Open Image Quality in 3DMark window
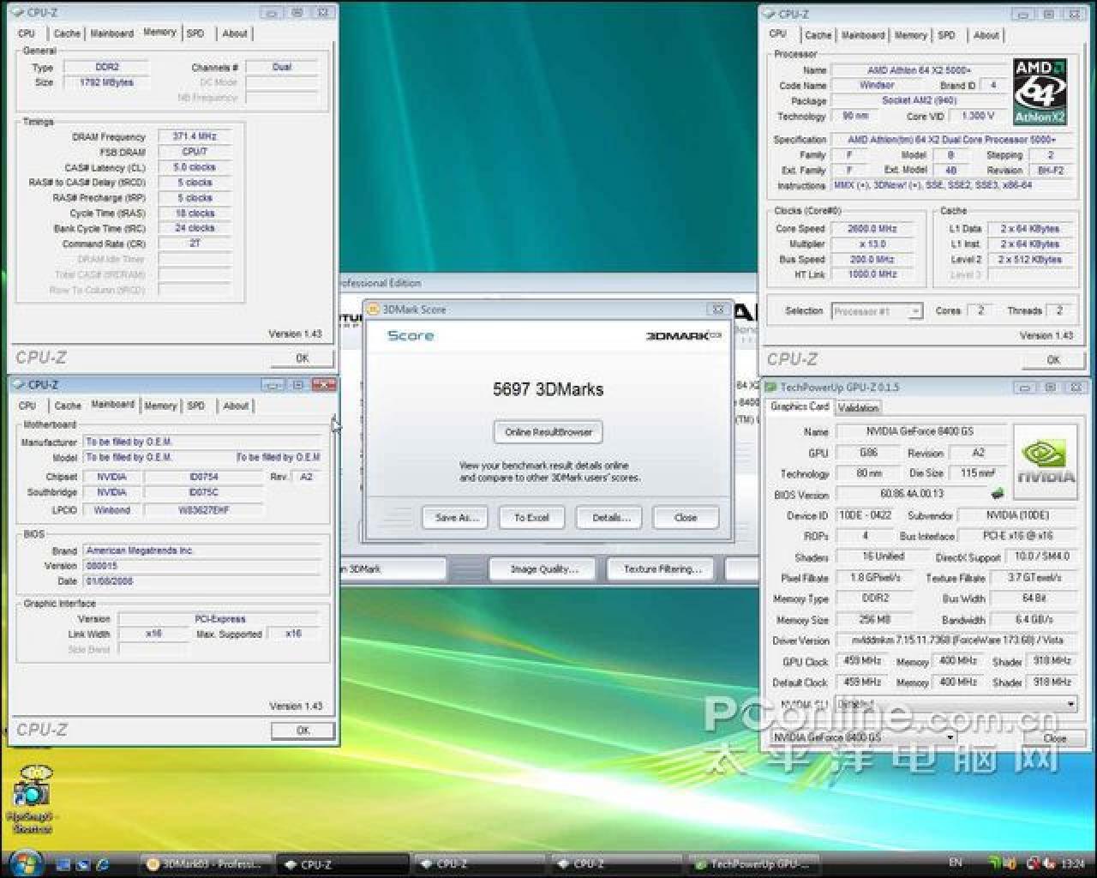The image size is (1097, 878). (543, 569)
